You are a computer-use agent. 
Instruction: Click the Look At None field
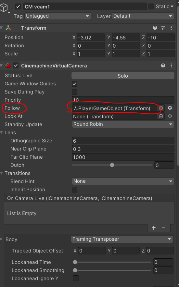tap(115, 116)
